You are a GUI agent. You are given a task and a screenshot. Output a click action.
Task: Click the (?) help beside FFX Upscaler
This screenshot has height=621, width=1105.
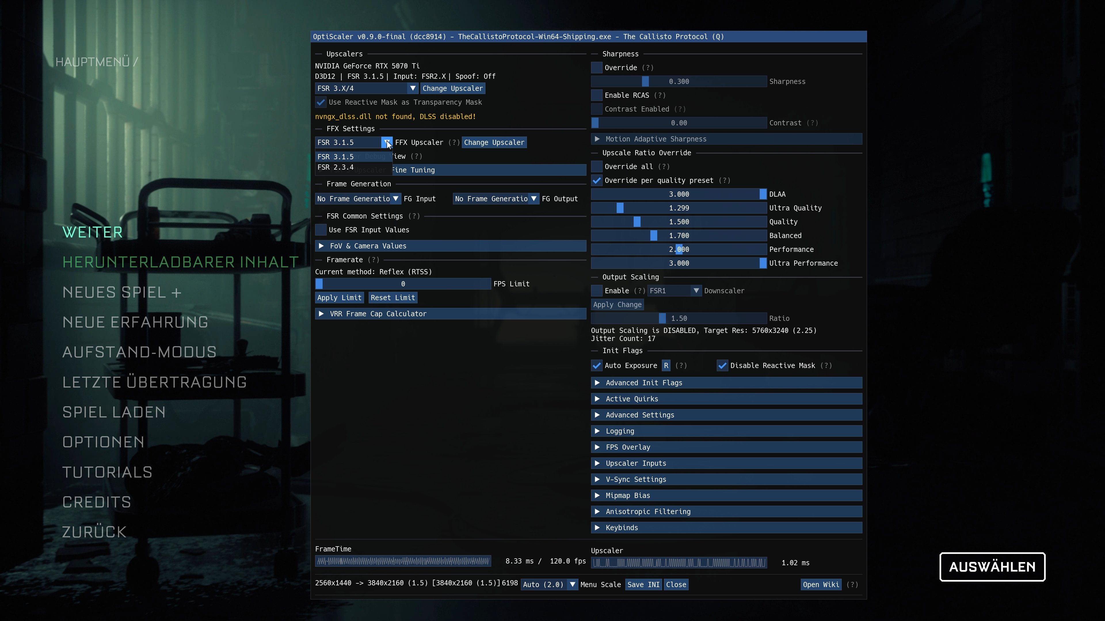[x=454, y=142]
